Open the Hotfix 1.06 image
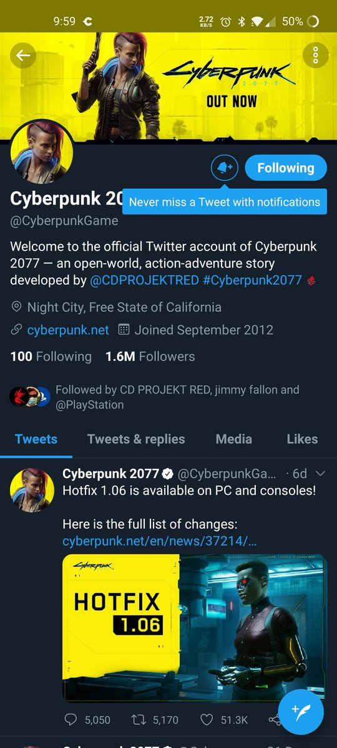Image resolution: width=337 pixels, height=748 pixels. pos(195,628)
